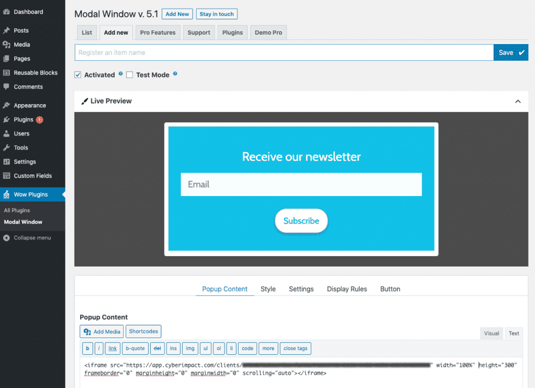Image resolution: width=535 pixels, height=388 pixels.
Task: Click the Posts pin icon
Action: [6, 31]
